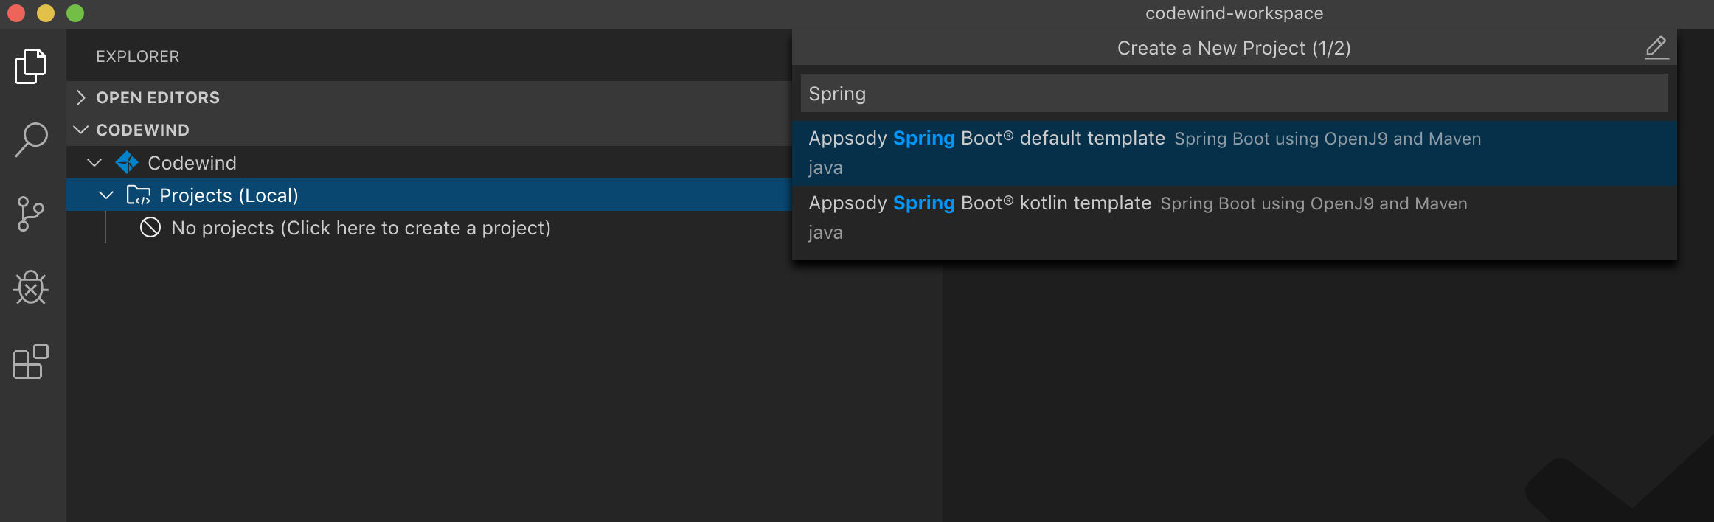This screenshot has height=522, width=1714.
Task: Collapse the Projects (Local) chevron
Action: (x=106, y=195)
